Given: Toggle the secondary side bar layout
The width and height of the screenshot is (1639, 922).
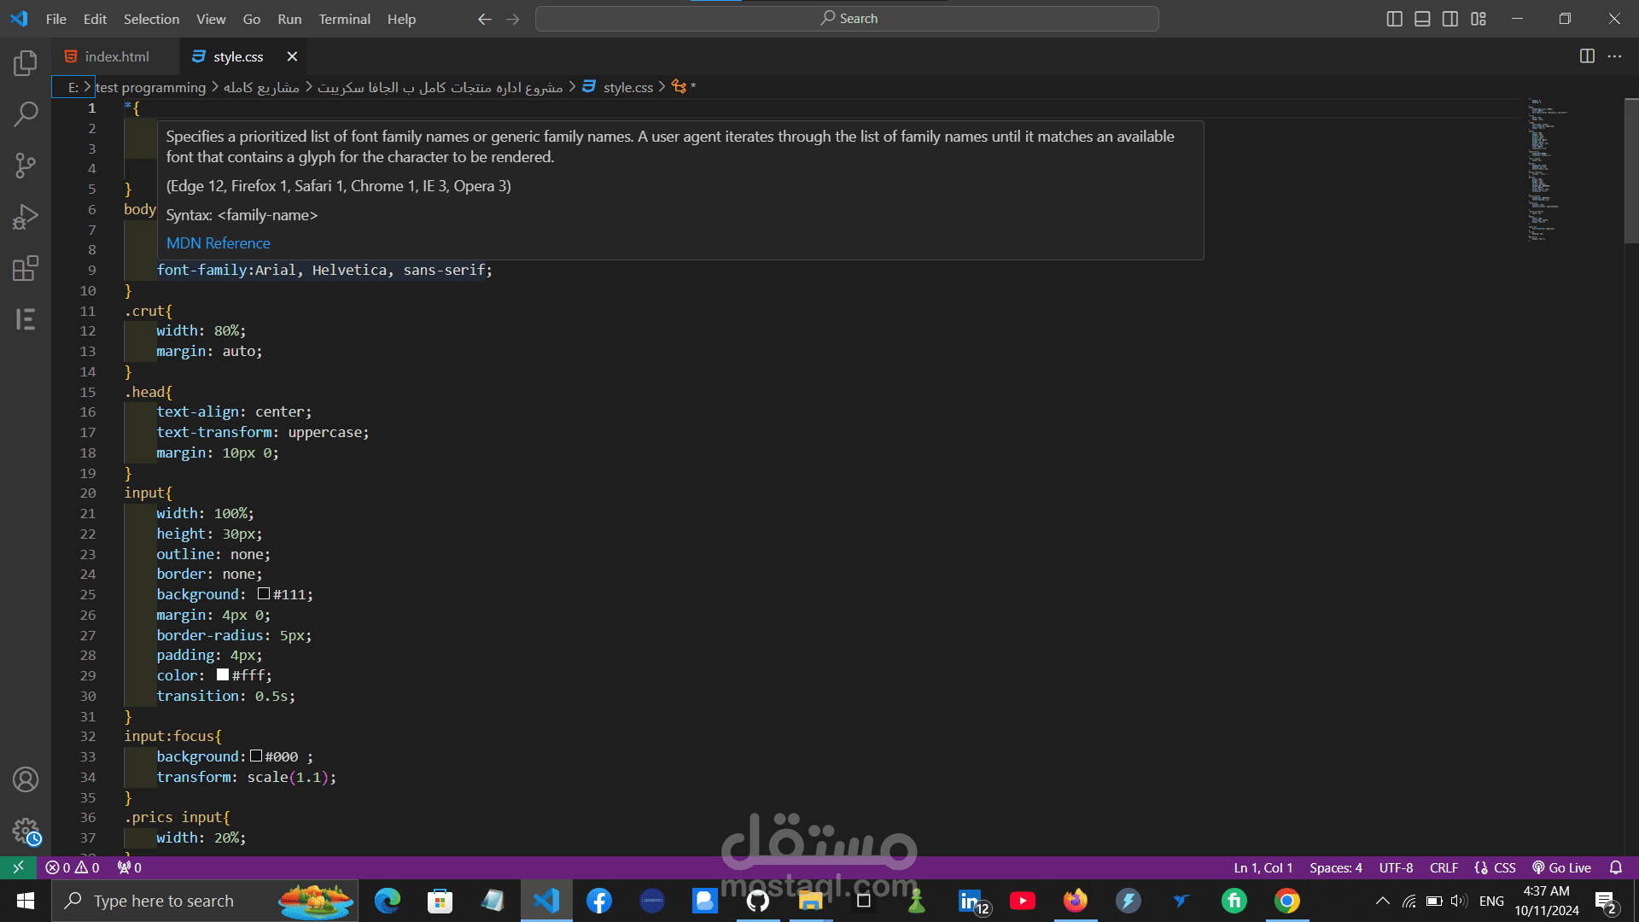Looking at the screenshot, I should 1450,19.
